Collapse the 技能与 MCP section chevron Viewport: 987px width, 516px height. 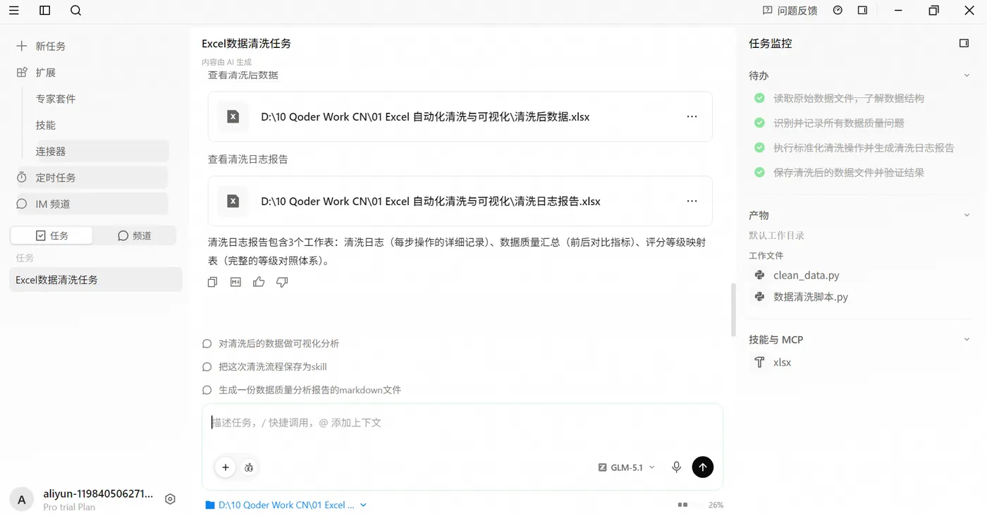click(967, 339)
